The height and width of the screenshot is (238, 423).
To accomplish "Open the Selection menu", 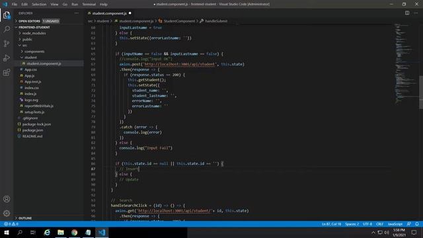I will [x=39, y=5].
